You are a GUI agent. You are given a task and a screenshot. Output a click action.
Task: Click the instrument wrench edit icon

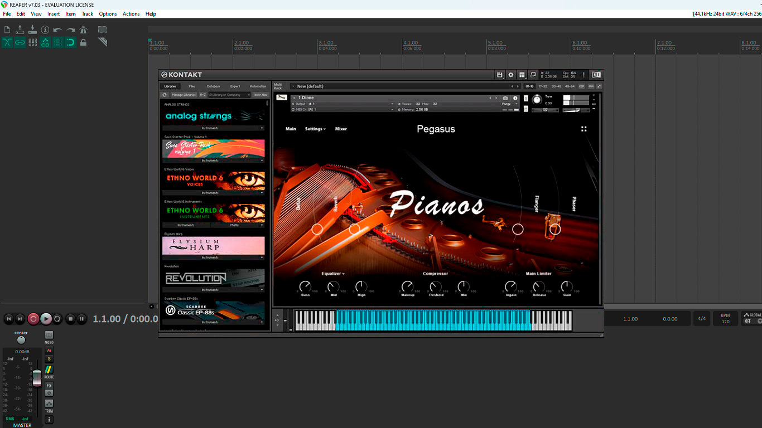282,98
